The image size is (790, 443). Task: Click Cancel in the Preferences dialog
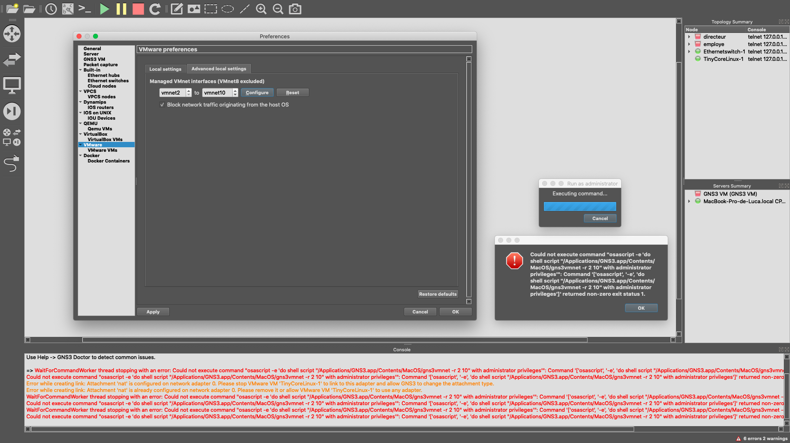click(420, 312)
